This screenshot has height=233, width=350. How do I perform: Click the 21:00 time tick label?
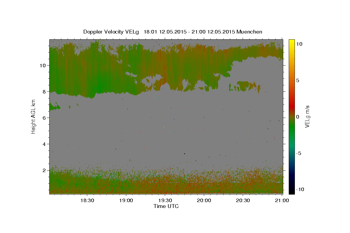tap(282, 200)
